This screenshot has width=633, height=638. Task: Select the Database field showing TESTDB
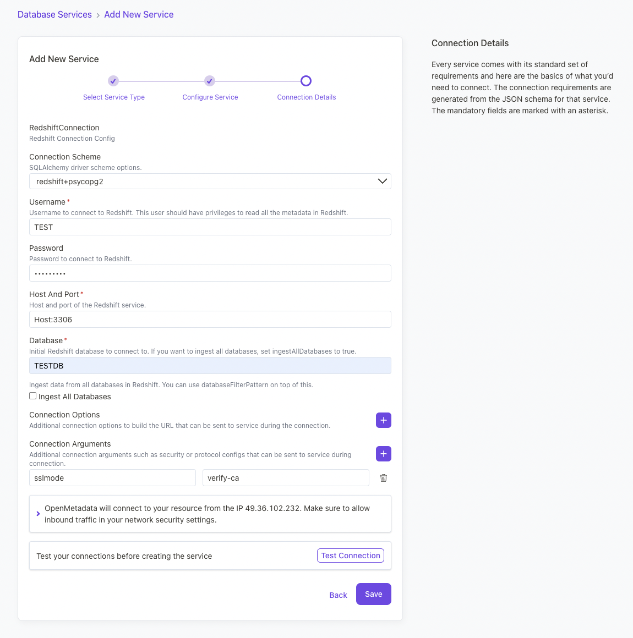point(210,365)
